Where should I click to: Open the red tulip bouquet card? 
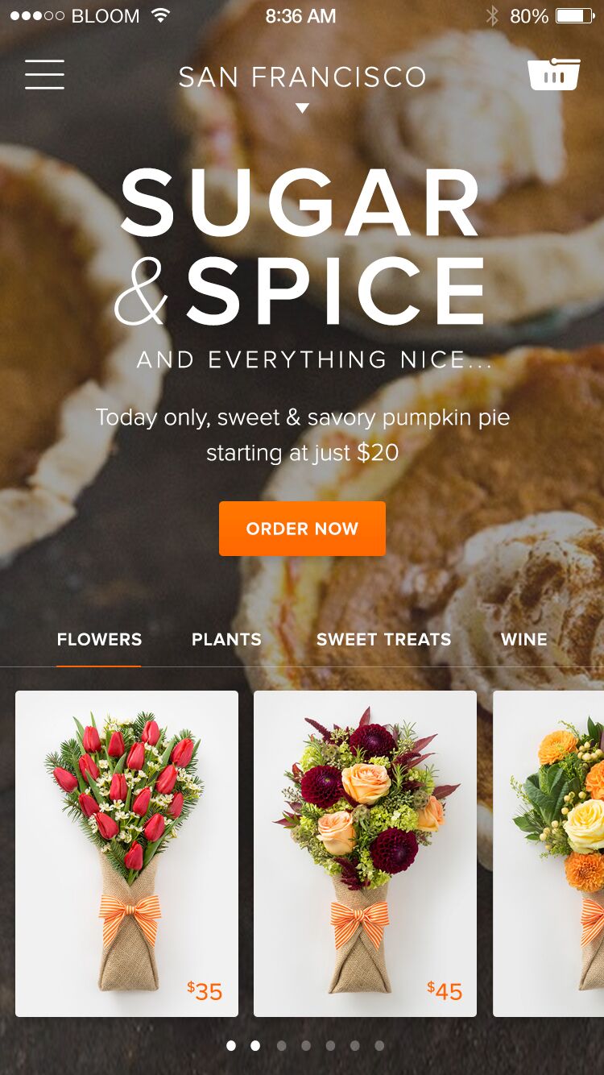click(x=126, y=853)
